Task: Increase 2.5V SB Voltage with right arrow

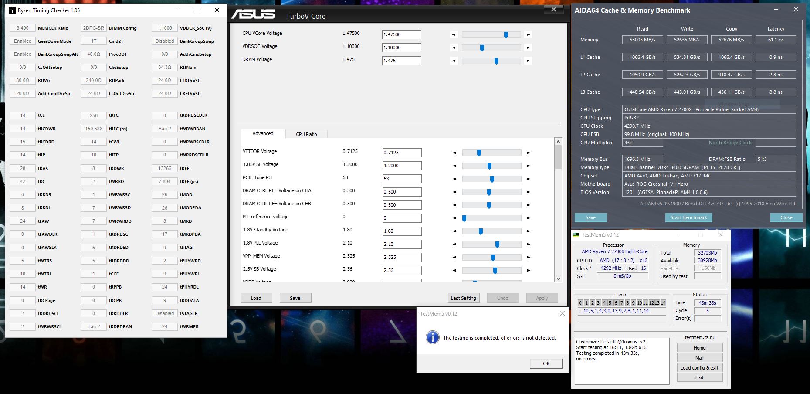Action: [x=529, y=270]
